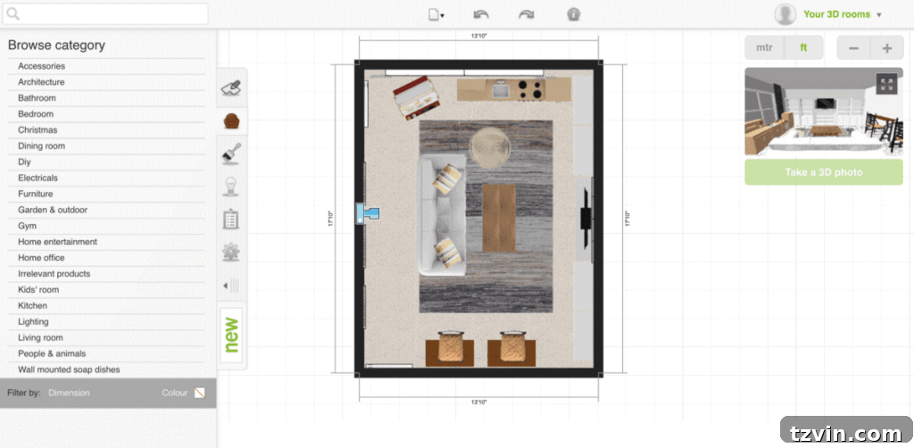914x448 pixels.
Task: Select the kitchen counter with sink and hob
Action: (x=513, y=90)
